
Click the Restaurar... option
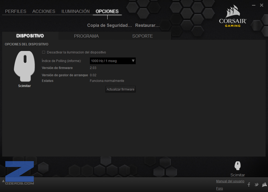click(x=147, y=25)
